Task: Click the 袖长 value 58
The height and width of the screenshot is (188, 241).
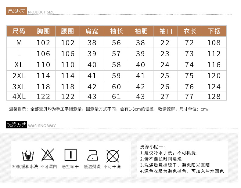Action: pos(116,65)
